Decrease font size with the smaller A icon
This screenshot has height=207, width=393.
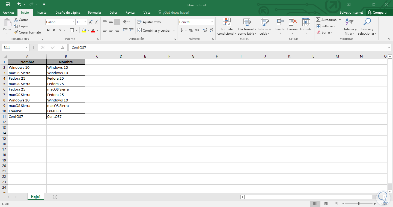[x=97, y=22]
